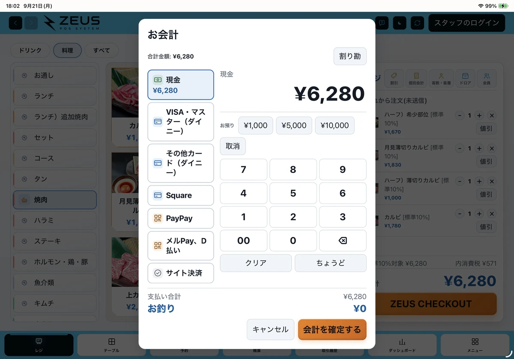Tap the single 0 keypad key

tap(293, 241)
